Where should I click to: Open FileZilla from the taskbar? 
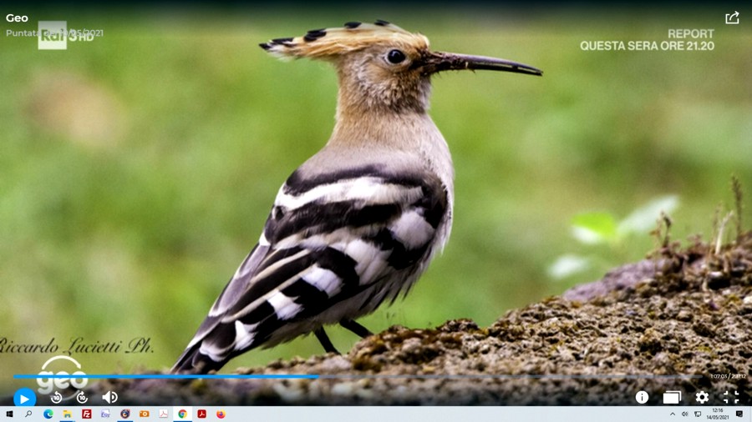coord(86,414)
